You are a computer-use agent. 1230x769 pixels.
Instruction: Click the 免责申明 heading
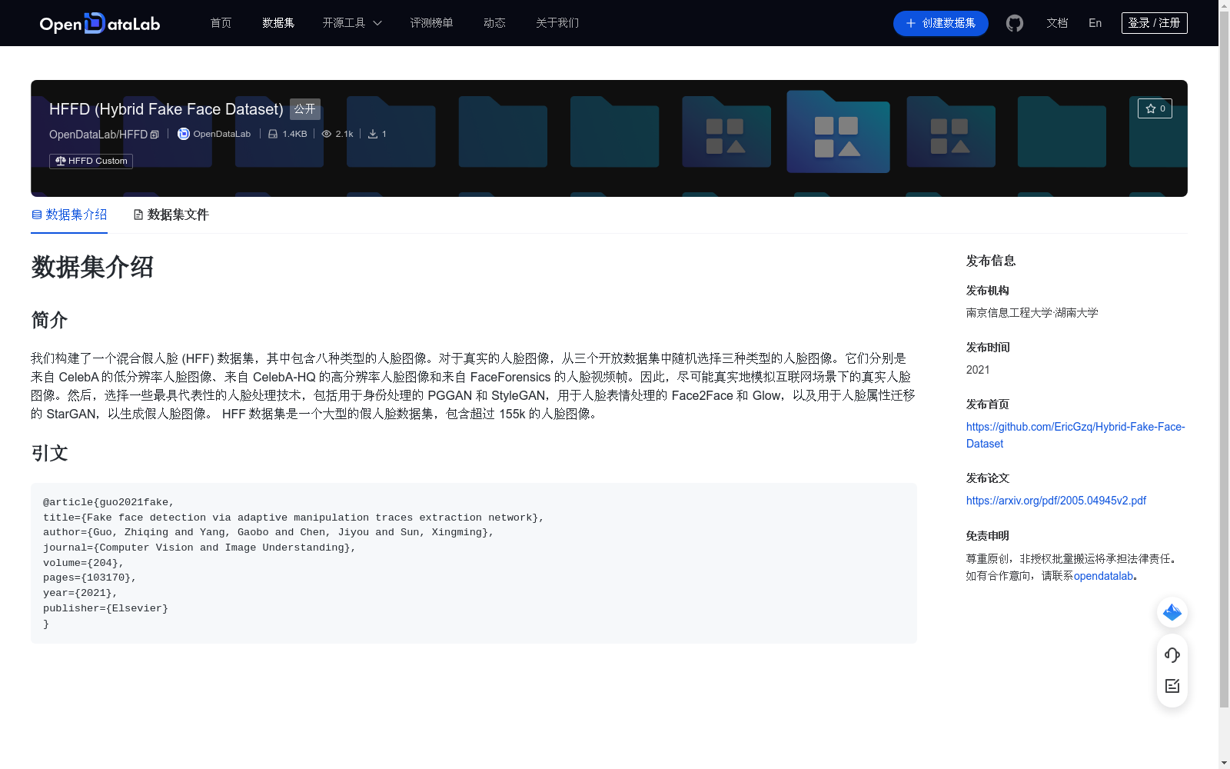[x=988, y=536]
